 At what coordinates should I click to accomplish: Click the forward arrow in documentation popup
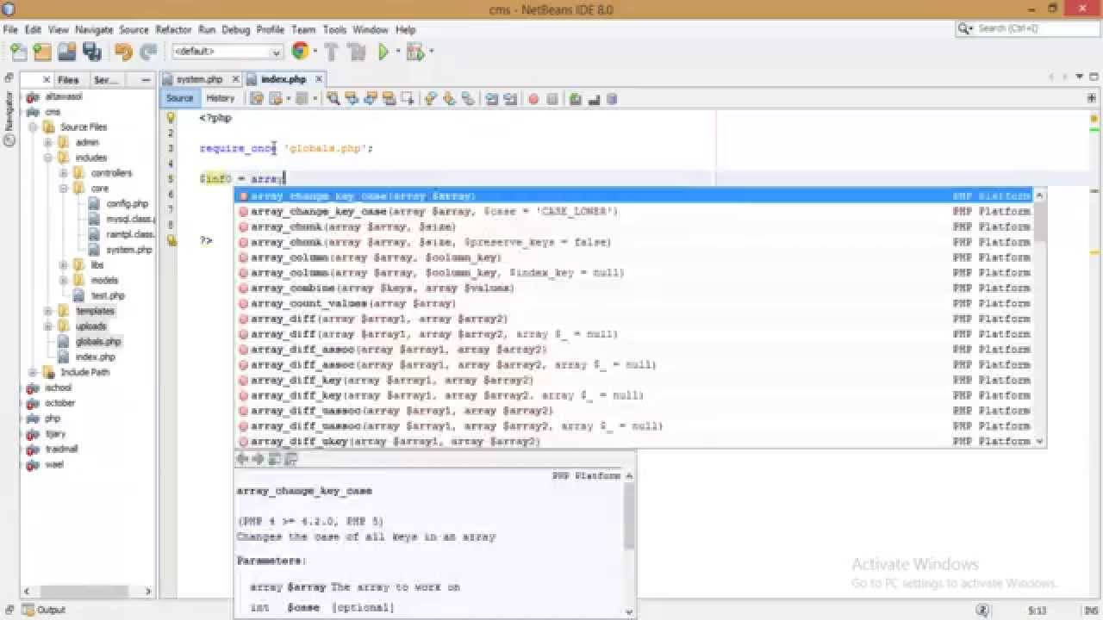click(258, 459)
